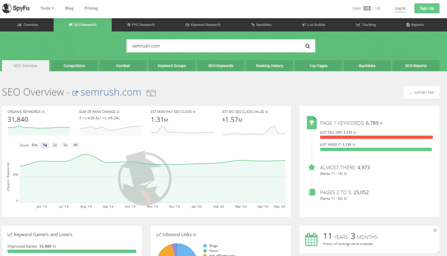Click help icon next to Est Monthly SEO Clicks
This screenshot has height=256, width=447.
pyautogui.click(x=194, y=112)
